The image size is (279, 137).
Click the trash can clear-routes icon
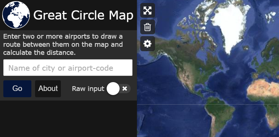[148, 27]
